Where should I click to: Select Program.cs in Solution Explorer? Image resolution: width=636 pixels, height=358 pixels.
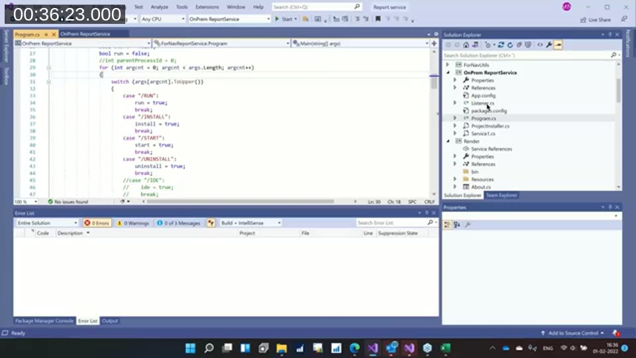click(484, 119)
